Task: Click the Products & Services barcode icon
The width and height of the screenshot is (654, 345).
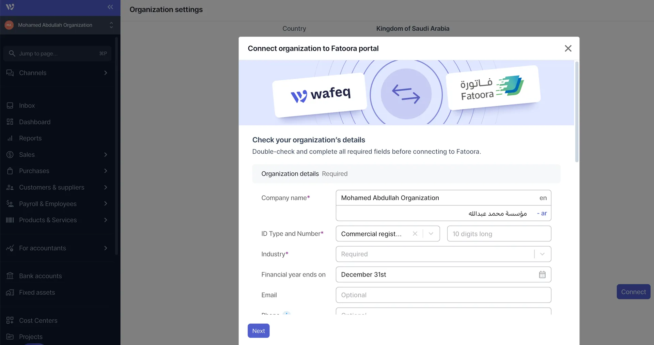Action: (x=10, y=220)
